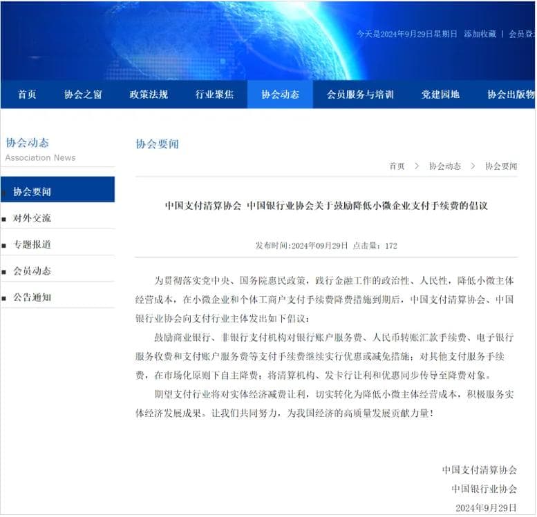
Task: Select the highlighted 协会动态 nav tab
Action: pyautogui.click(x=280, y=95)
